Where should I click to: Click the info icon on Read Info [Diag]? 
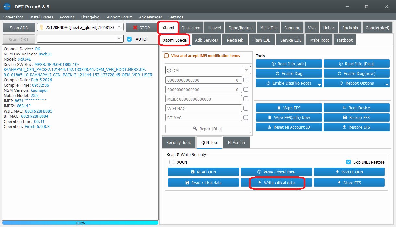click(x=340, y=64)
